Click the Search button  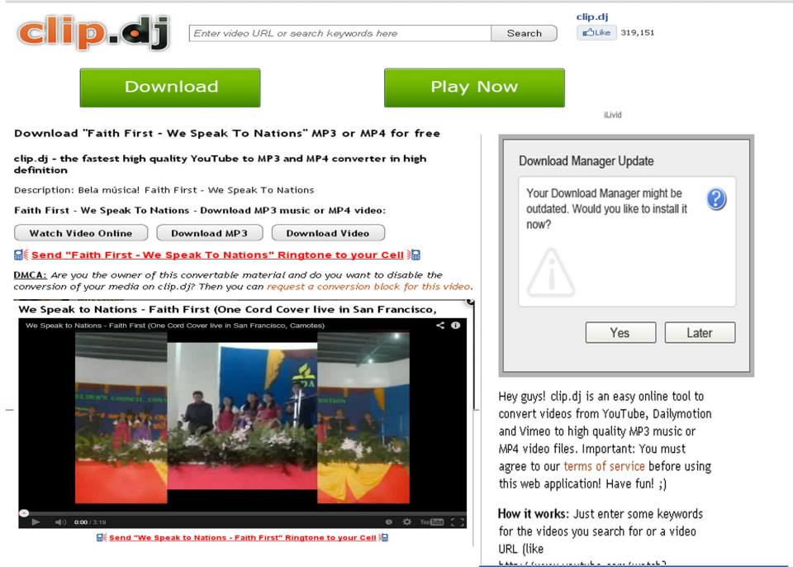coord(524,33)
